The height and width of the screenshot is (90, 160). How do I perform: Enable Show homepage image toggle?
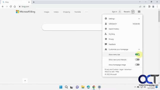(137, 65)
